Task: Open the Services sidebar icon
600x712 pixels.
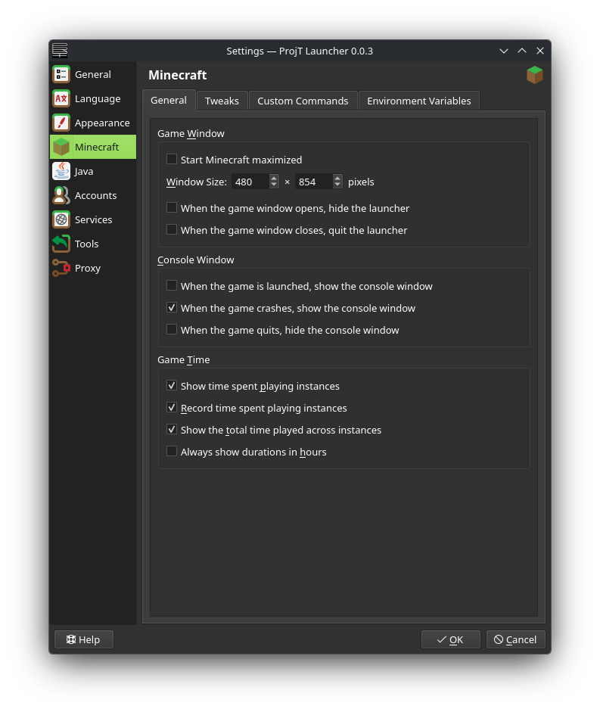Action: (61, 219)
